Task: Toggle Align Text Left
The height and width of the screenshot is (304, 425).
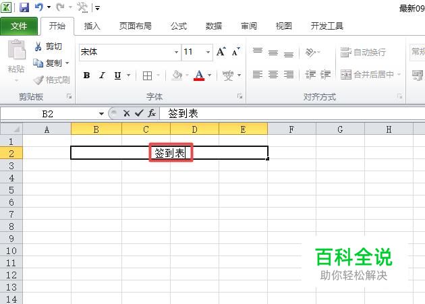Action: pos(258,74)
